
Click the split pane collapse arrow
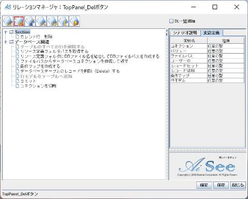click(167, 31)
